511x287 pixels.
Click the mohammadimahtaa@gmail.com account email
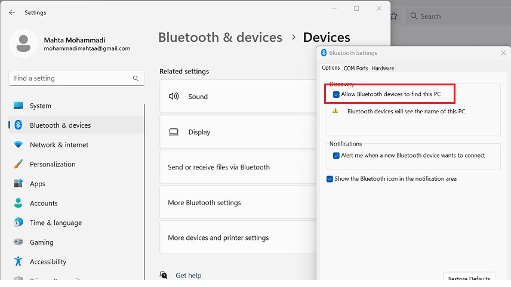click(87, 48)
